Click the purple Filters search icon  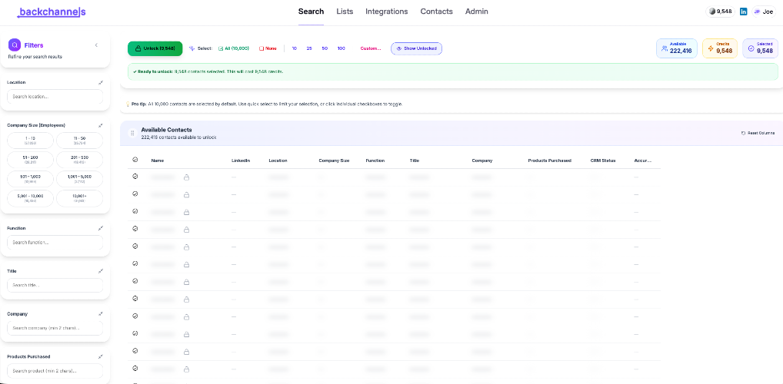15,45
